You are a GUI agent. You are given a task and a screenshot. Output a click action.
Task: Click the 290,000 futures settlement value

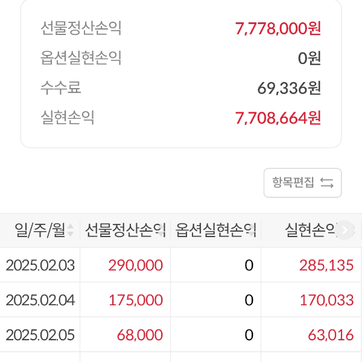point(136,265)
